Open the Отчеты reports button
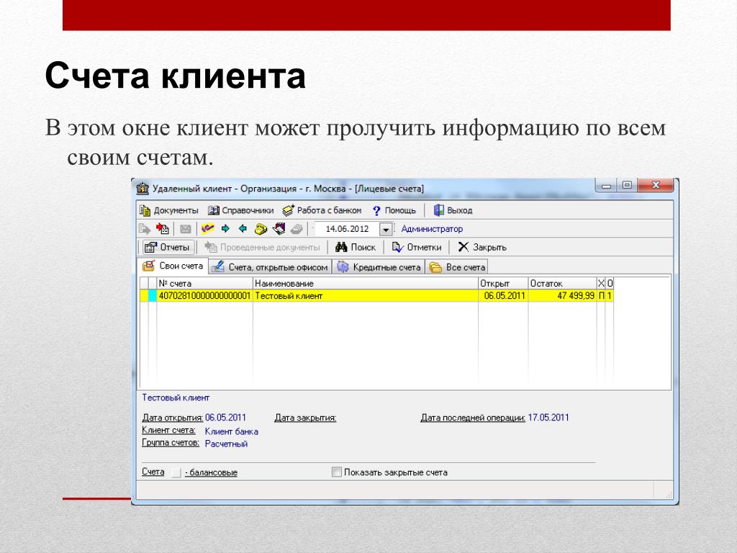The width and height of the screenshot is (737, 553). (x=168, y=248)
